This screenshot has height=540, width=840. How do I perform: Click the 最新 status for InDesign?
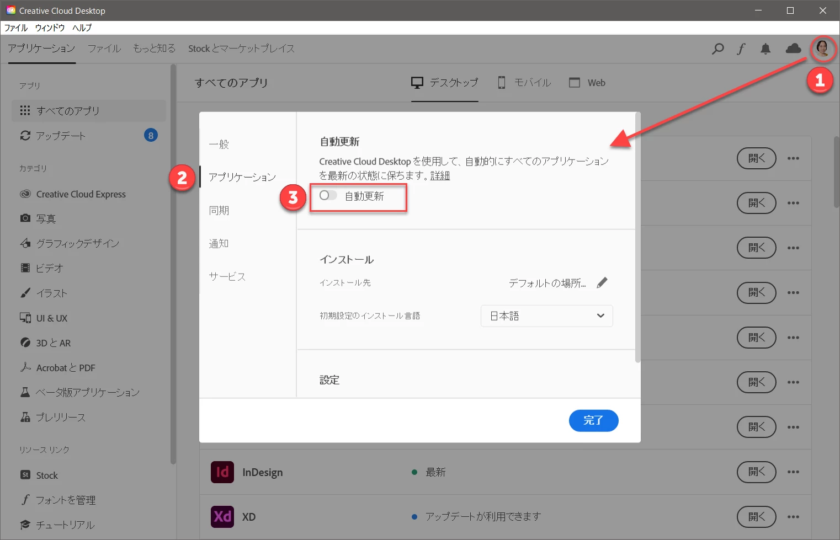tap(435, 472)
